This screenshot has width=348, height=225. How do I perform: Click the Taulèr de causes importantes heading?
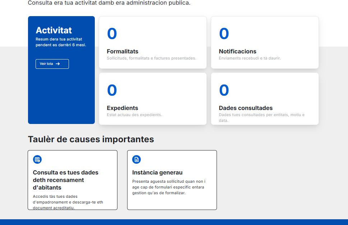[x=91, y=139]
